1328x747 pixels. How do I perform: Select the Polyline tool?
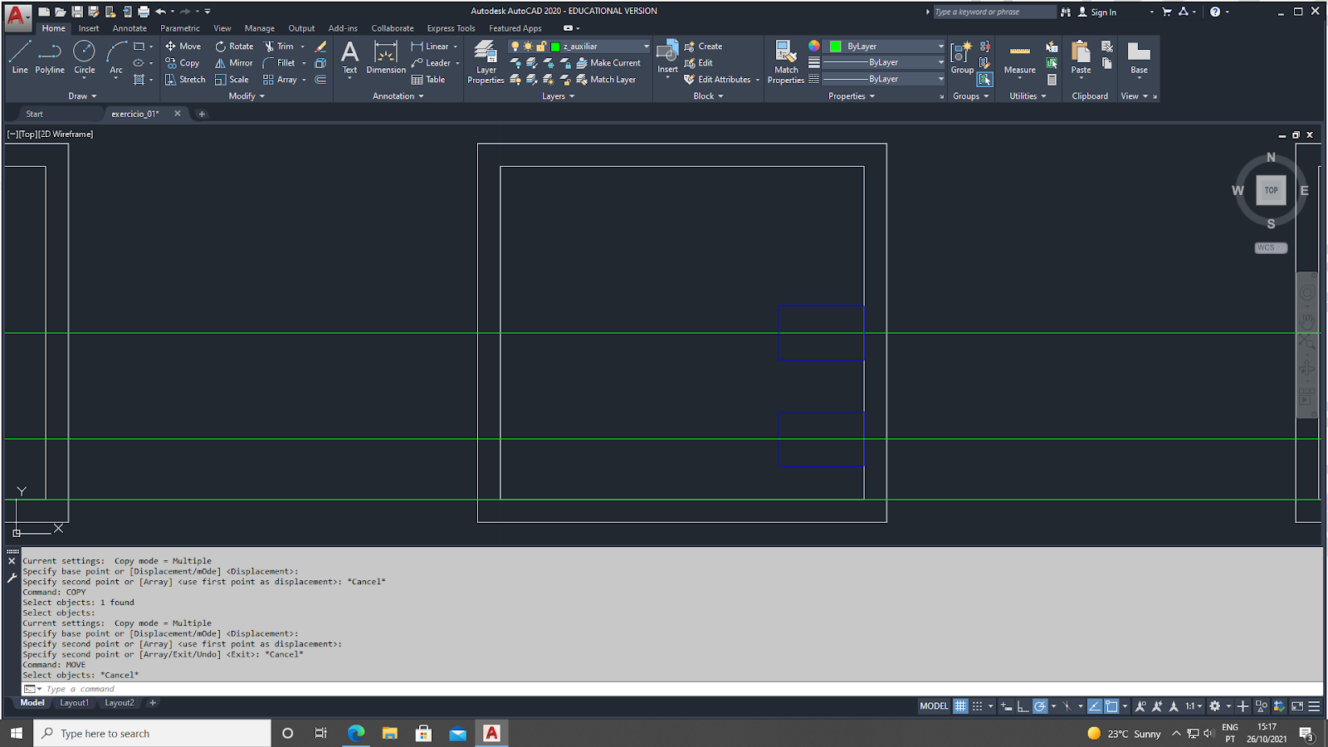(50, 57)
